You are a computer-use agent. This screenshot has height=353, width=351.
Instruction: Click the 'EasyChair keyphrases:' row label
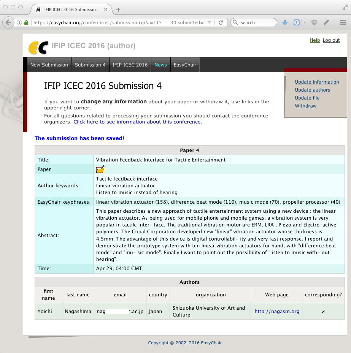coord(64,202)
